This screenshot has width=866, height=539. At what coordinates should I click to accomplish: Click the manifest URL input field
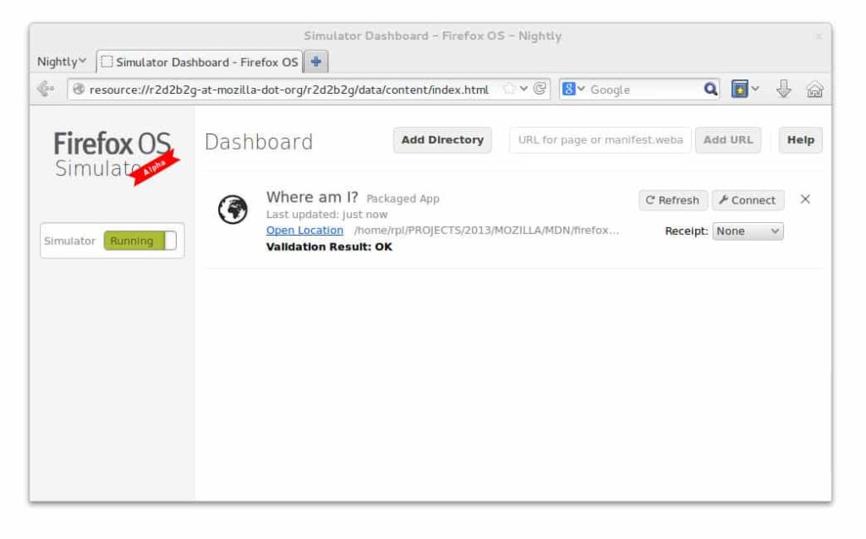point(600,140)
